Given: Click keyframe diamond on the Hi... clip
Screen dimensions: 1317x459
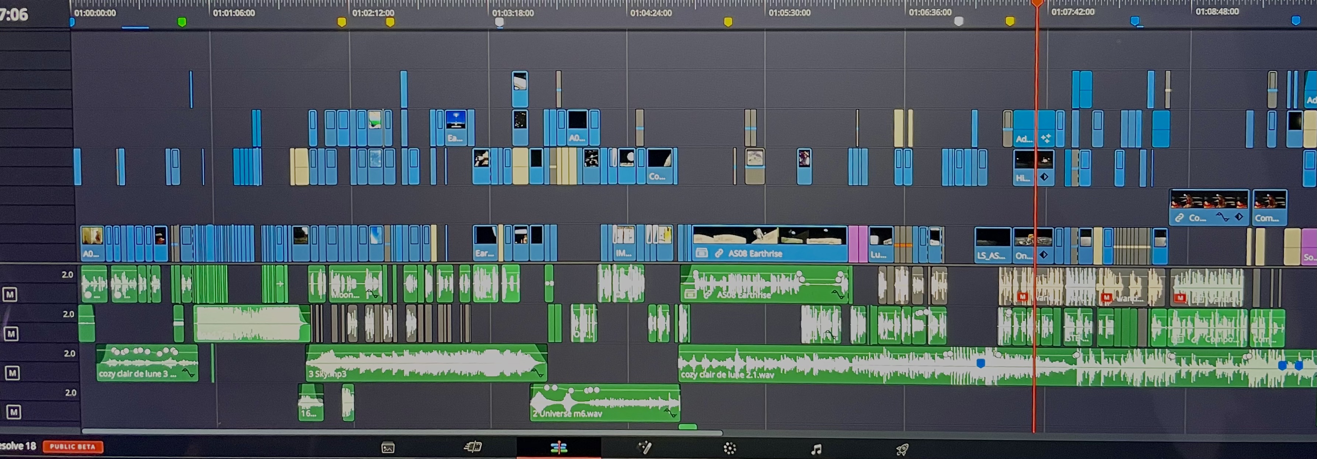Looking at the screenshot, I should point(1045,177).
